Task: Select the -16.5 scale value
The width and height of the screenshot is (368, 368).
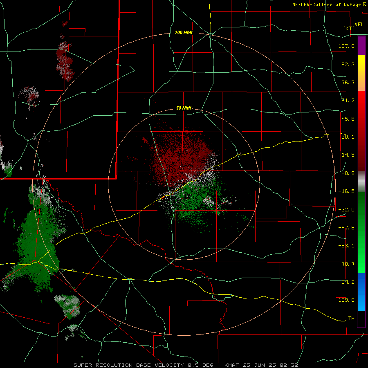Action: pyautogui.click(x=346, y=191)
